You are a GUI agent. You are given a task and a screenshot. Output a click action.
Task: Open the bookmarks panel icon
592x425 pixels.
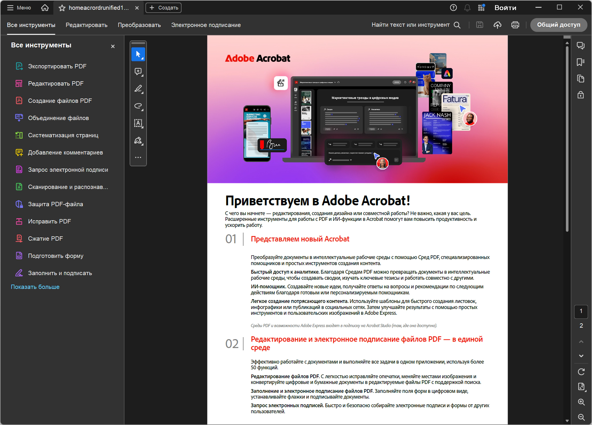pos(581,62)
